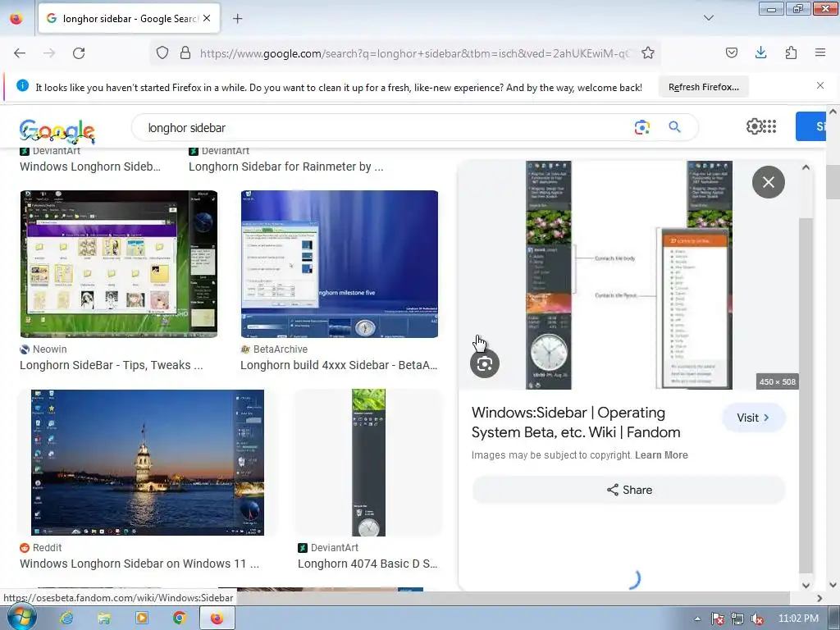Screen dimensions: 840x630
Task: Open the extensions puzzle icon
Action: coord(791,52)
